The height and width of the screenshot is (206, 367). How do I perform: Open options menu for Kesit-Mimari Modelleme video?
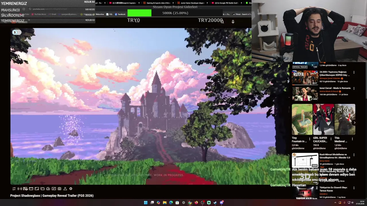pyautogui.click(x=354, y=155)
